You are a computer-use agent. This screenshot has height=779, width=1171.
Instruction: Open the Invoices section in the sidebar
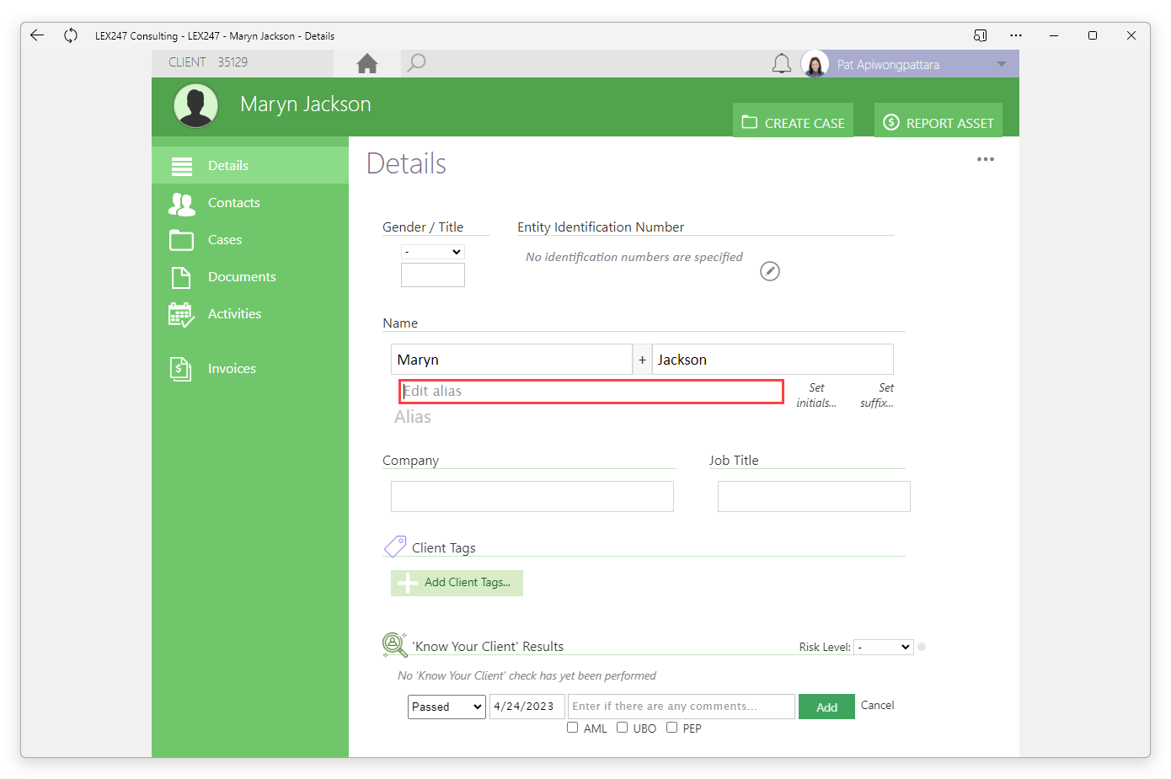(x=250, y=368)
